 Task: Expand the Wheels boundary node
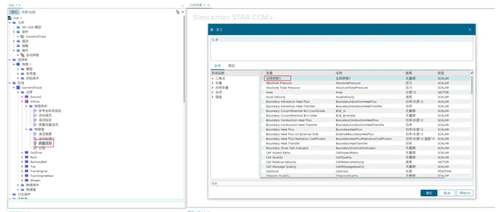[x=22, y=180]
